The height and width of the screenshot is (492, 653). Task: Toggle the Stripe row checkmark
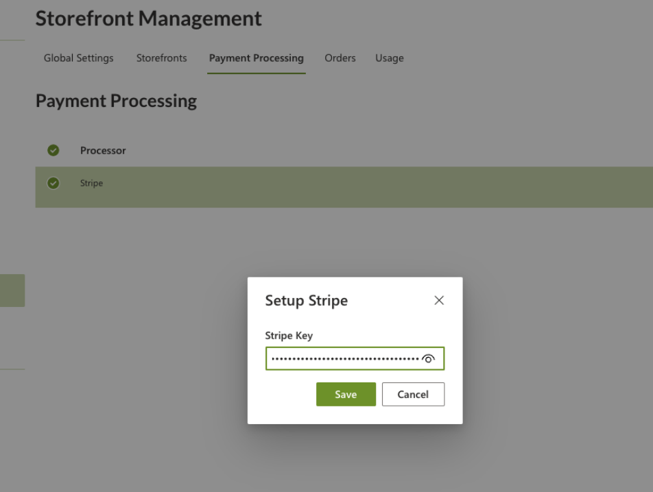54,183
